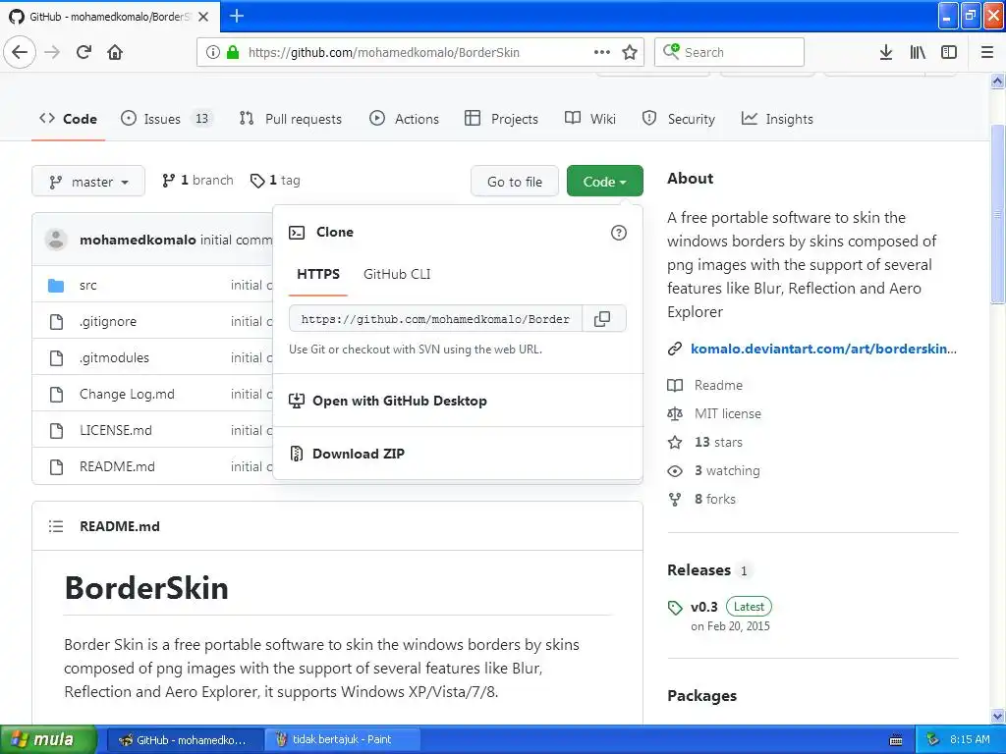View the 8 forks link

pyautogui.click(x=715, y=499)
